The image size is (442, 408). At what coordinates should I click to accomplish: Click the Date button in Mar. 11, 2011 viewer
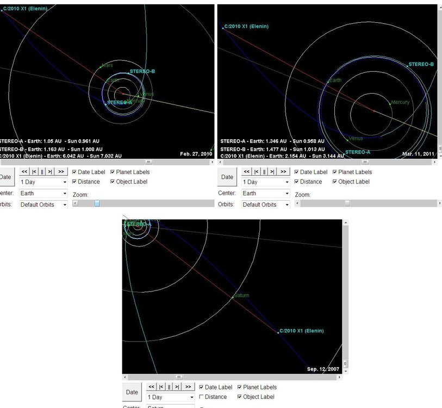[x=227, y=177]
